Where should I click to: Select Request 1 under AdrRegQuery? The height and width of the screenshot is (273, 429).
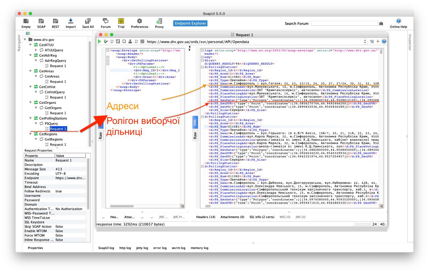click(x=58, y=66)
